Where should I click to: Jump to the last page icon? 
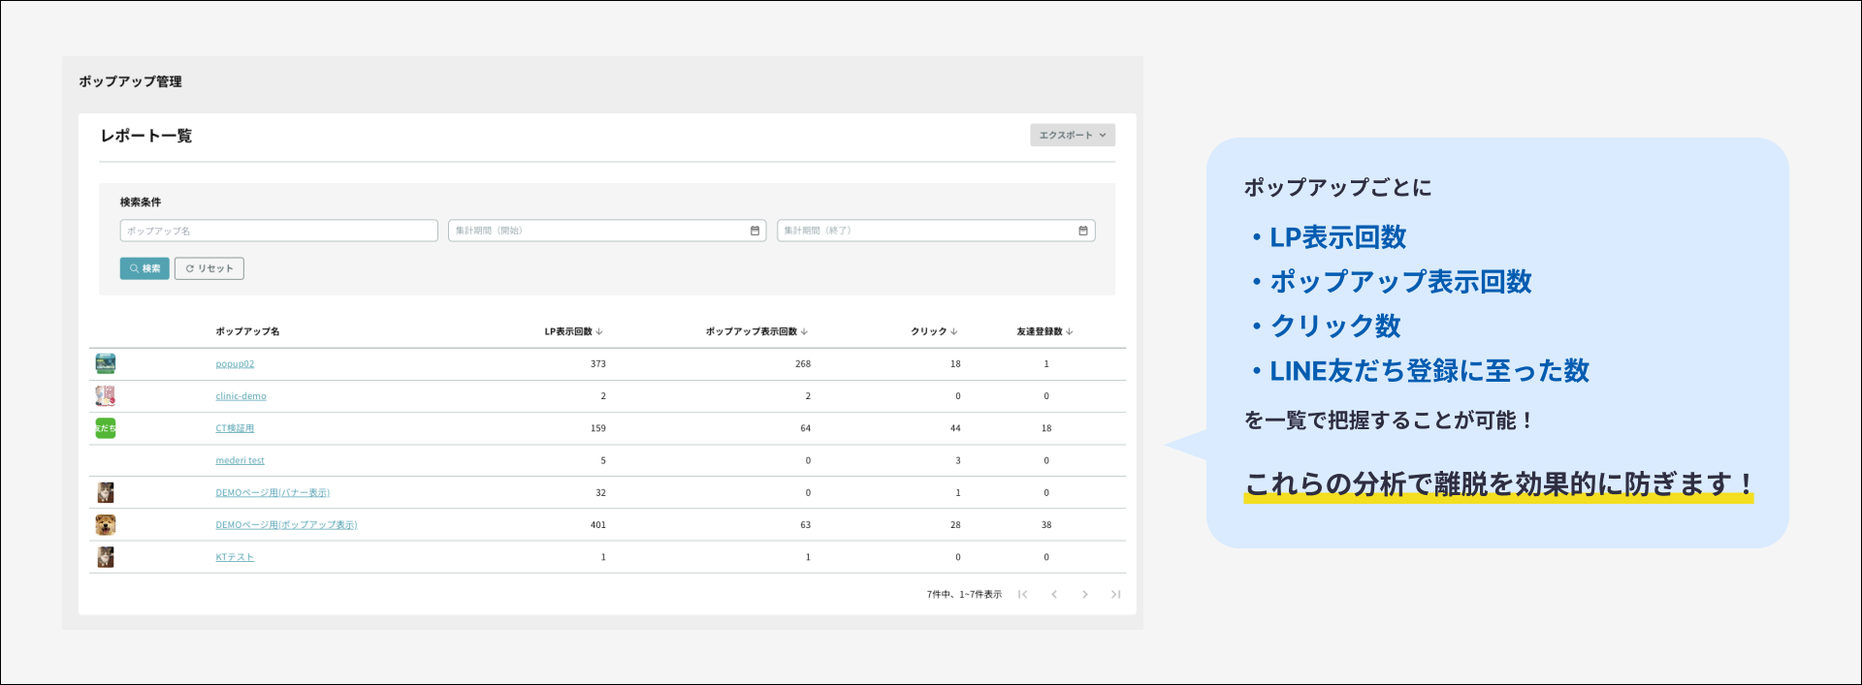(x=1115, y=594)
